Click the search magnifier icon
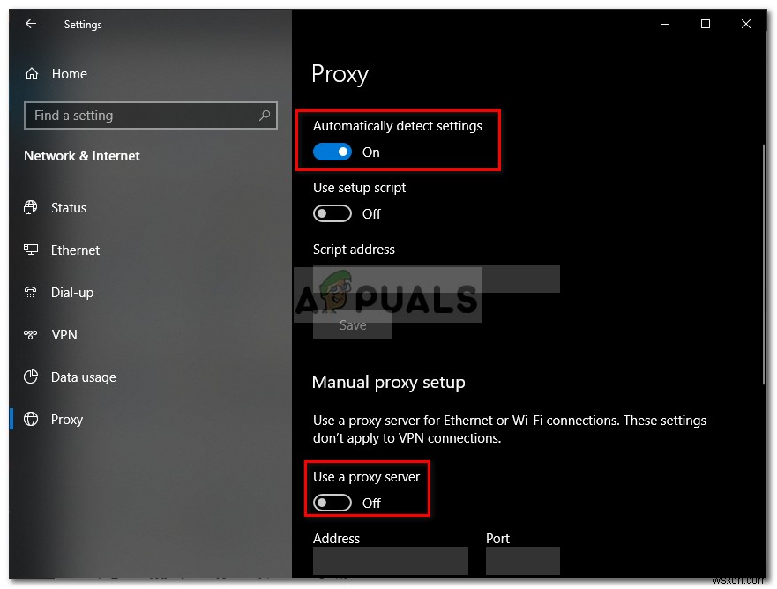The height and width of the screenshot is (589, 777). click(265, 116)
